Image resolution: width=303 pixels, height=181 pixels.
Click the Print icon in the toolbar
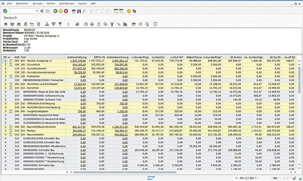[73, 11]
